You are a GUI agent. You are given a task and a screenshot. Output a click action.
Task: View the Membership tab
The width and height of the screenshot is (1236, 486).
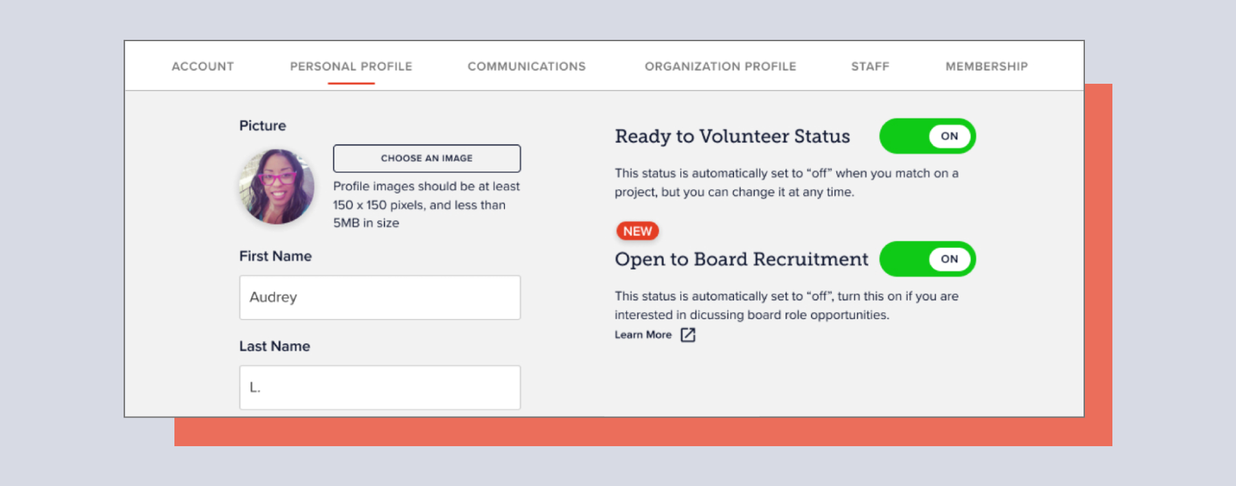point(987,67)
